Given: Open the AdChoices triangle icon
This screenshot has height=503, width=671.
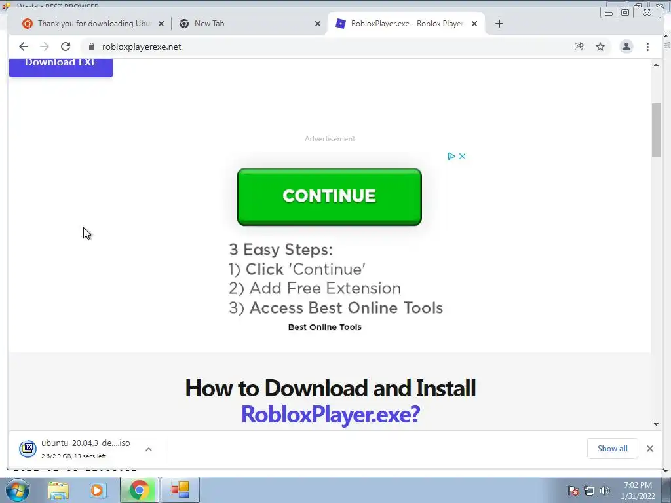Looking at the screenshot, I should pos(451,156).
